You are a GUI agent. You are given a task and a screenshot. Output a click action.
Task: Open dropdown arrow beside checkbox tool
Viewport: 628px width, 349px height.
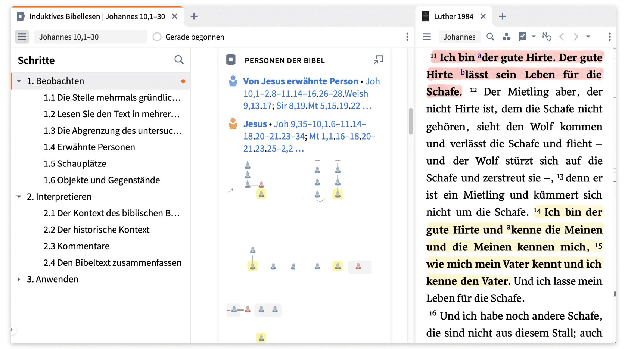click(534, 37)
